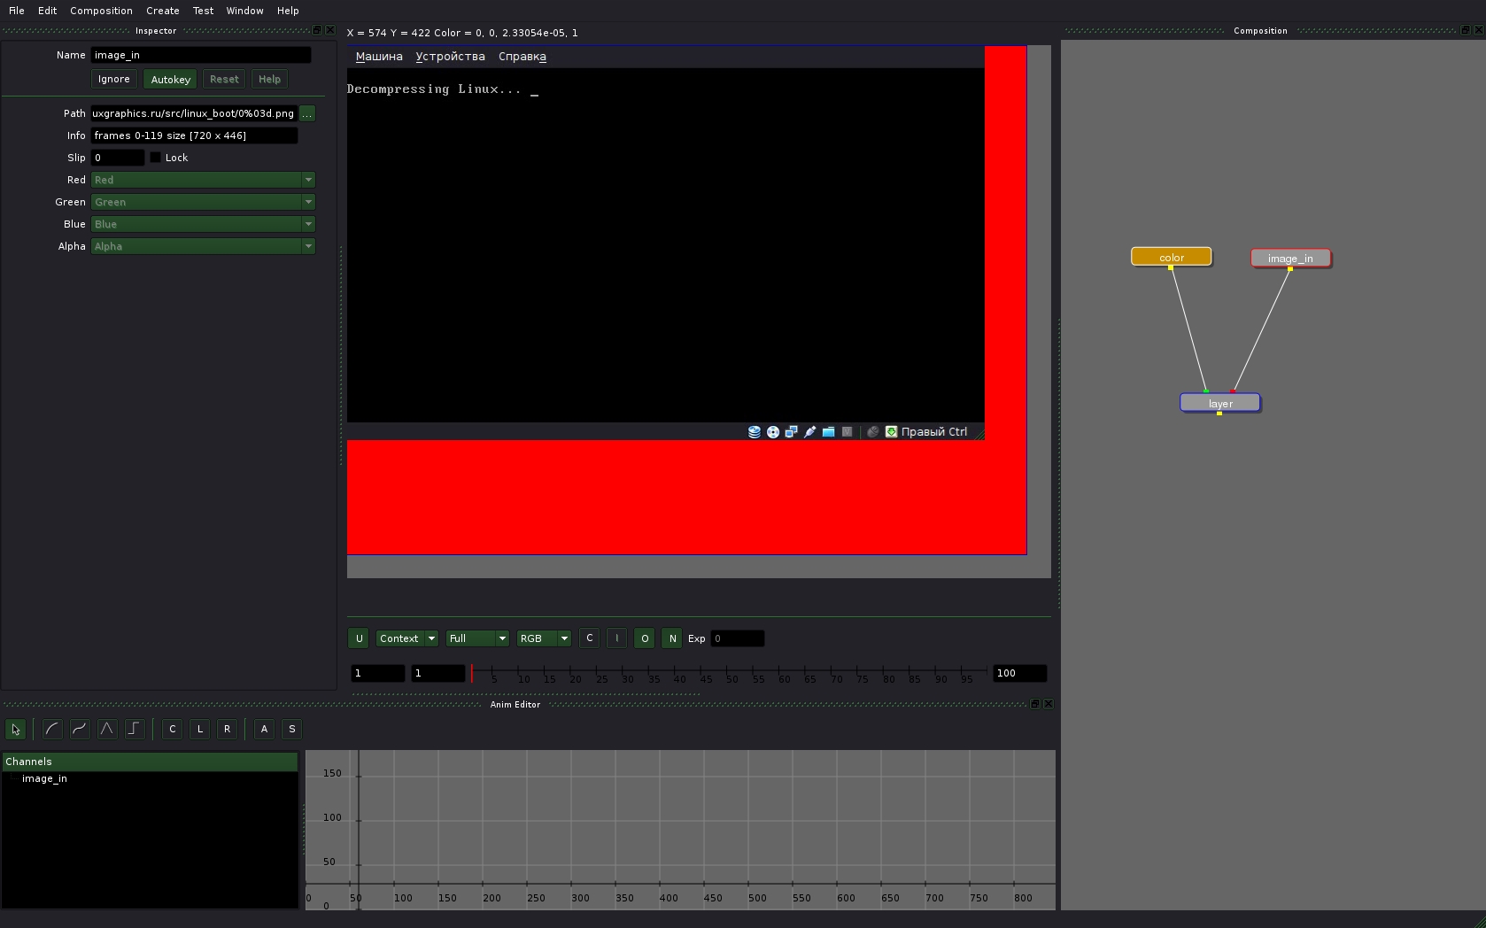
Task: Click the Name input field
Action: (x=201, y=55)
